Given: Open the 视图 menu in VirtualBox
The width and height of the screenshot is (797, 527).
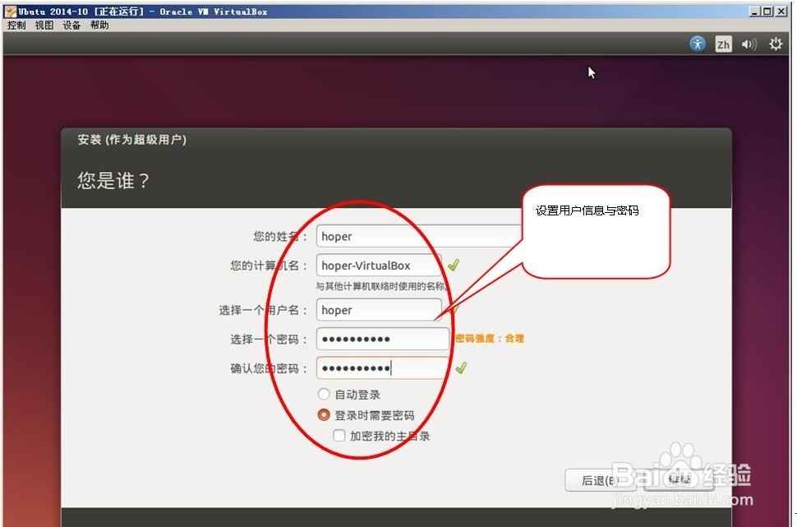Looking at the screenshot, I should pos(44,25).
